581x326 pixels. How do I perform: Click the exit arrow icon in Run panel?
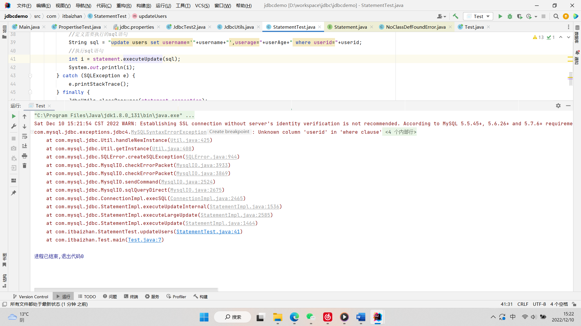point(14,168)
